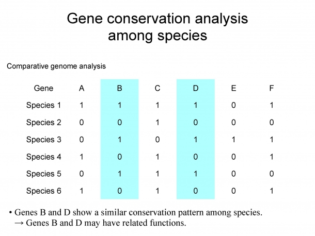
Task: Click the 'Species 2' row label
Action: (43, 122)
